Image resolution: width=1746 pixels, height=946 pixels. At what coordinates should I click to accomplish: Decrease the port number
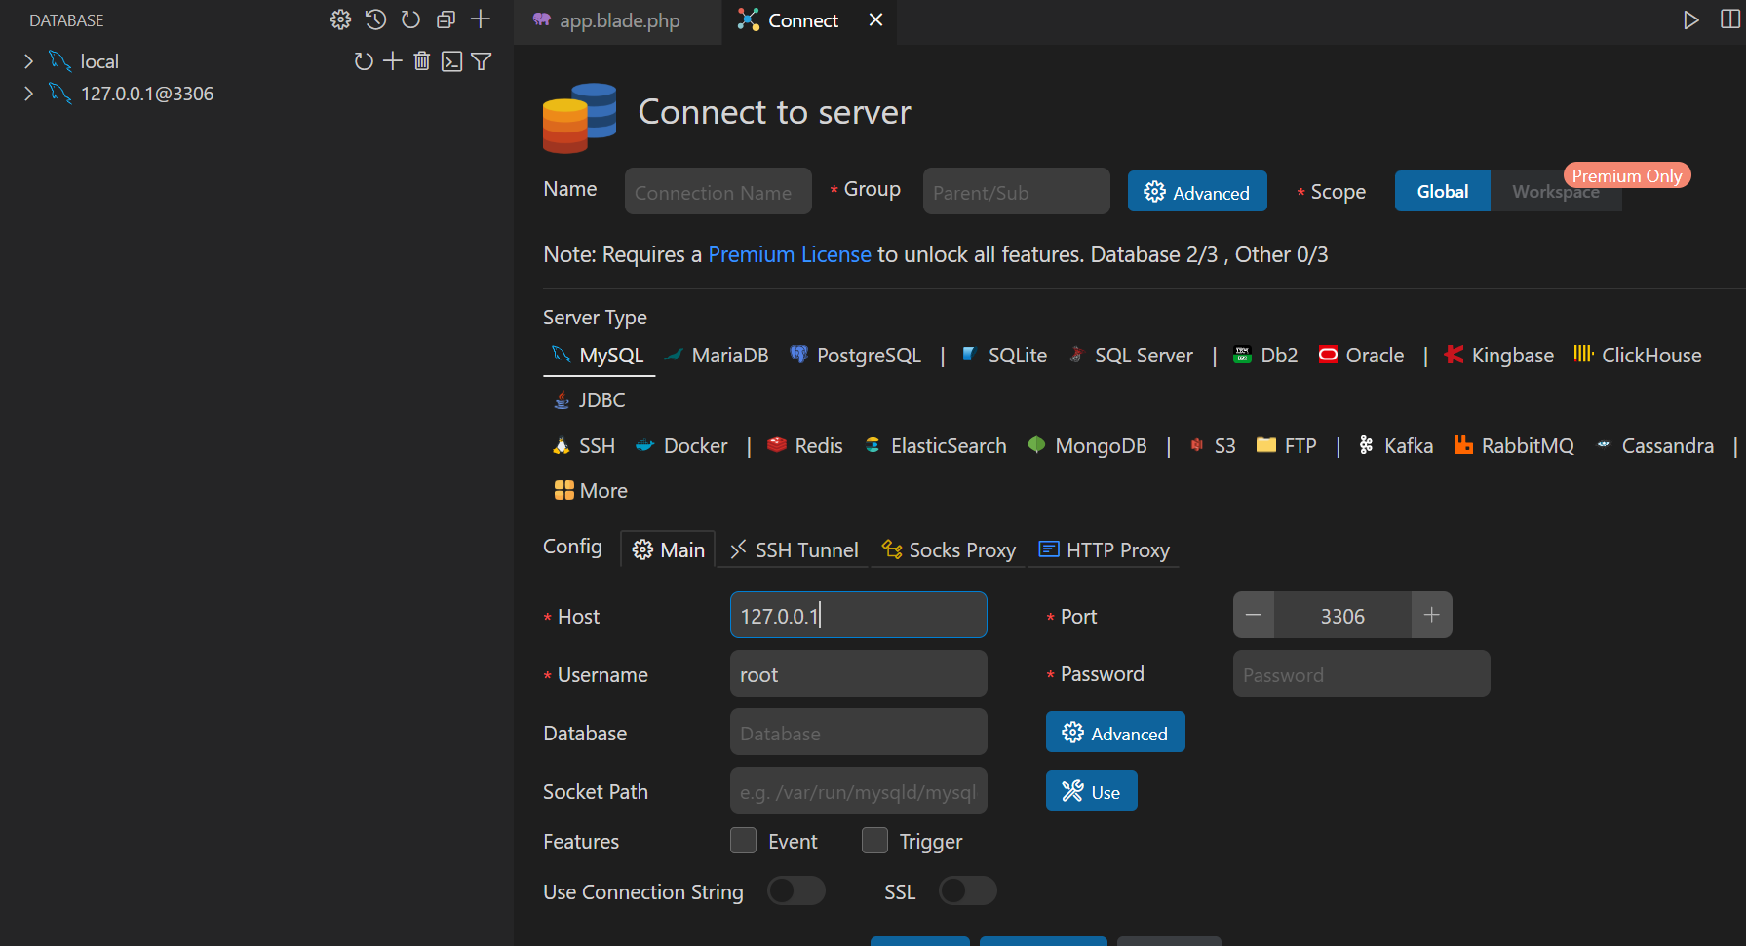1254,616
